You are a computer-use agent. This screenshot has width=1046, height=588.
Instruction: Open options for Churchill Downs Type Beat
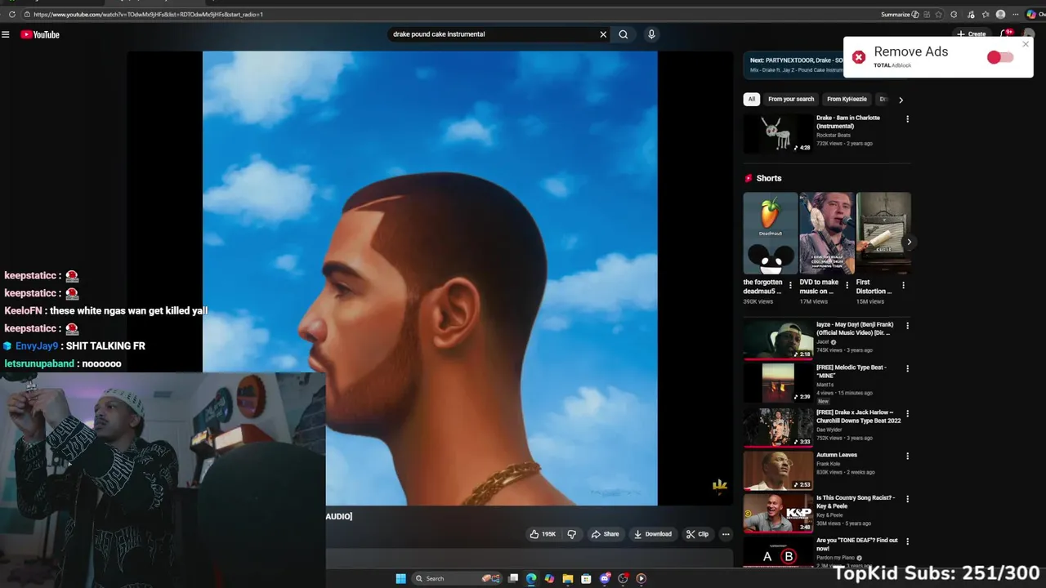click(907, 414)
